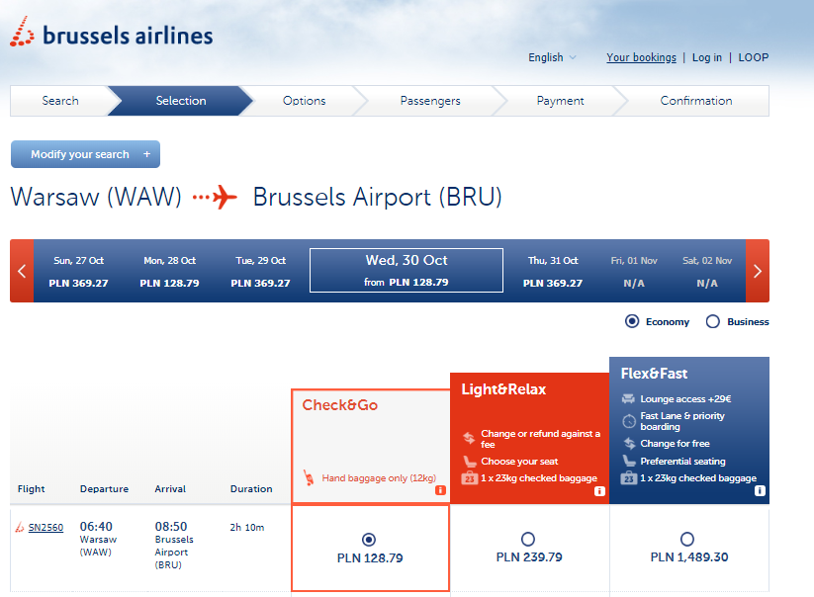The width and height of the screenshot is (814, 597).
Task: Expand the Modify your search panel
Action: click(x=86, y=154)
